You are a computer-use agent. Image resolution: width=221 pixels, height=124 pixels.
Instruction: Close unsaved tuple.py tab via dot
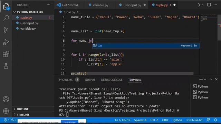(x=174, y=5)
